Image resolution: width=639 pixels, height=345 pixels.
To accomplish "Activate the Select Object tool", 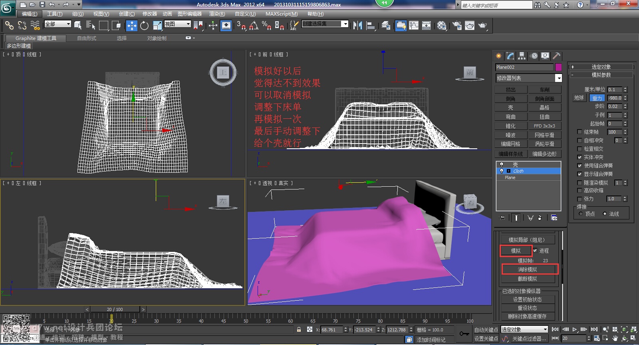I will pyautogui.click(x=78, y=26).
